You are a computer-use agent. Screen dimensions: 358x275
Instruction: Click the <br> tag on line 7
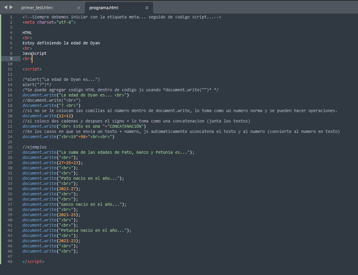click(27, 48)
